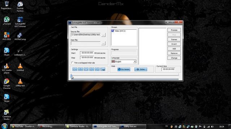Browse for Dest file with ellipsis button

click(x=104, y=43)
